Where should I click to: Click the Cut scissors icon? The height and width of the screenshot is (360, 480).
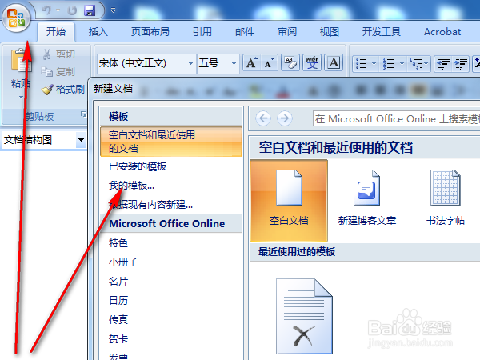[47, 54]
